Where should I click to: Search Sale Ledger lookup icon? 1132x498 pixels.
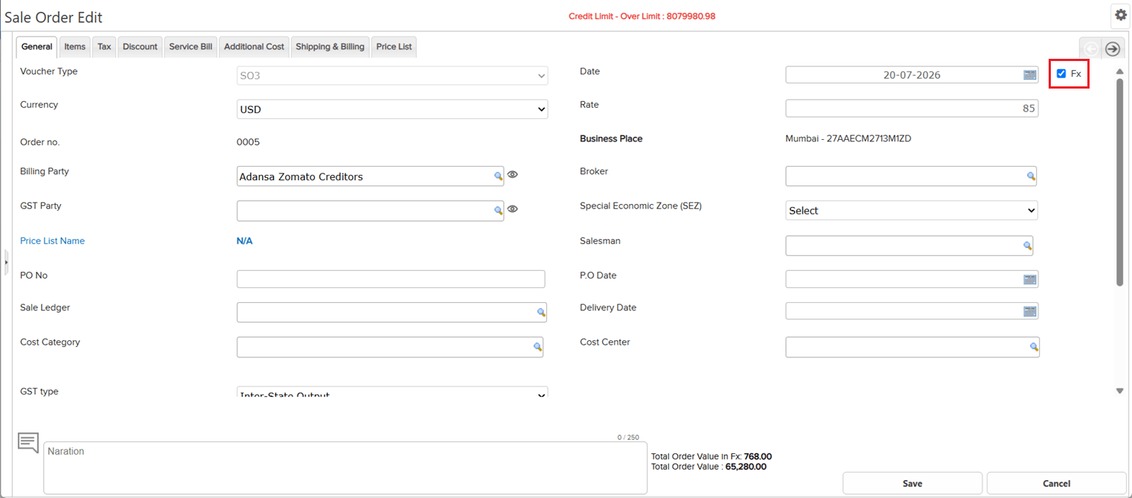coord(542,313)
